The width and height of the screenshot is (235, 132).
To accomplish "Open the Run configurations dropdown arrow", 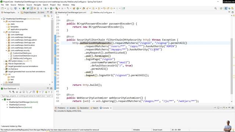I will click(x=54, y=8).
